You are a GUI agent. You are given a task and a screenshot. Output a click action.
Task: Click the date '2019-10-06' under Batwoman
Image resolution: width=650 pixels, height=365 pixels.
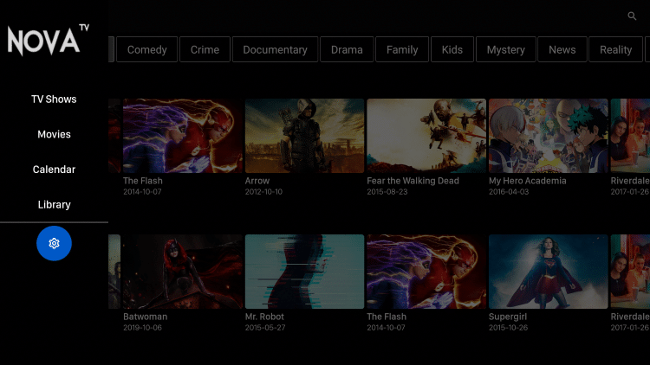click(142, 327)
